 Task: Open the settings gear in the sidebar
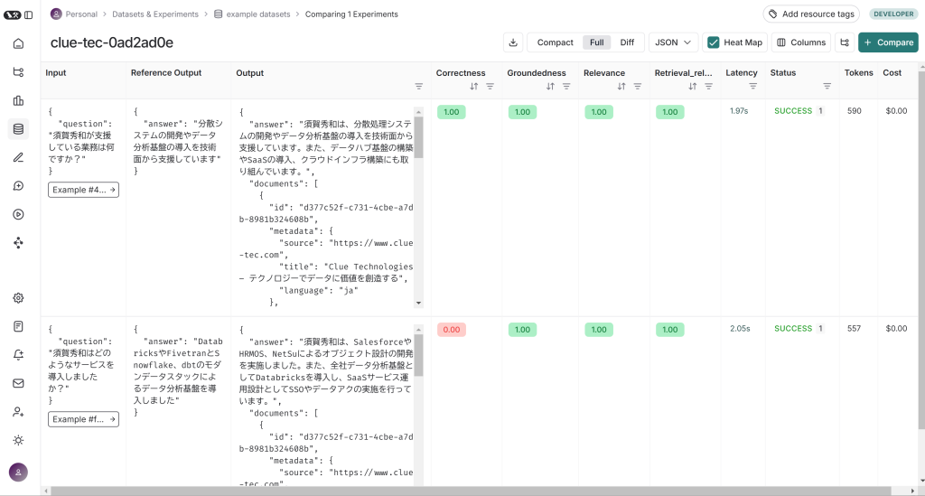18,298
